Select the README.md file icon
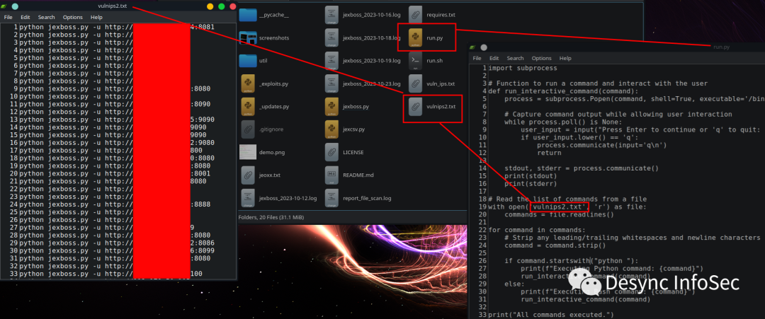 [x=332, y=175]
